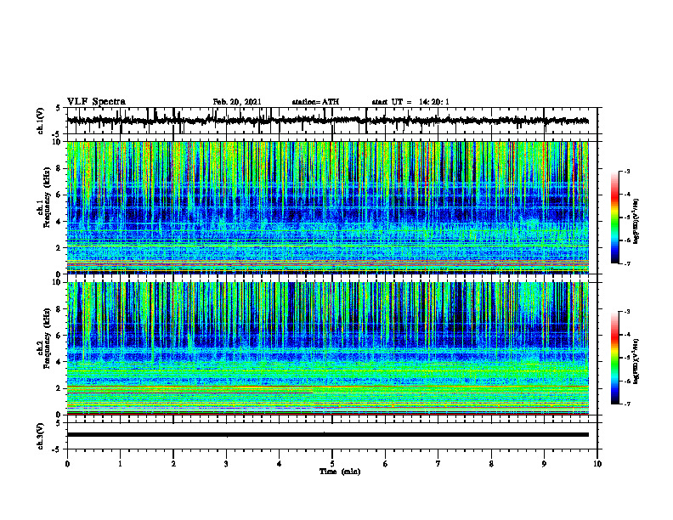Click the time axis tick label "2"
Image resolution: width=673 pixels, height=520 pixels.
pyautogui.click(x=173, y=464)
